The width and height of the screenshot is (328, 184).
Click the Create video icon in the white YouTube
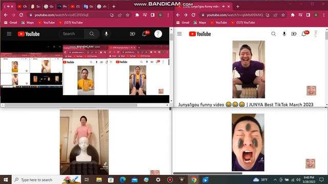294,34
